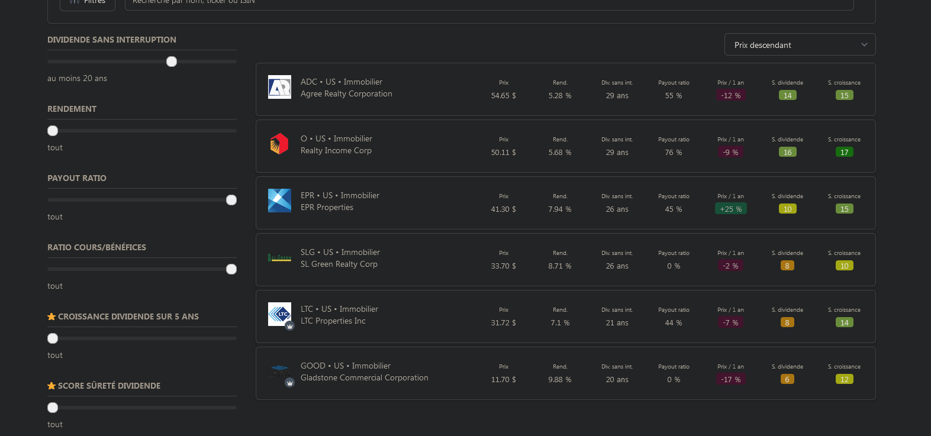
Task: Focus the search by name, ticker or ISIN field
Action: coord(489,4)
